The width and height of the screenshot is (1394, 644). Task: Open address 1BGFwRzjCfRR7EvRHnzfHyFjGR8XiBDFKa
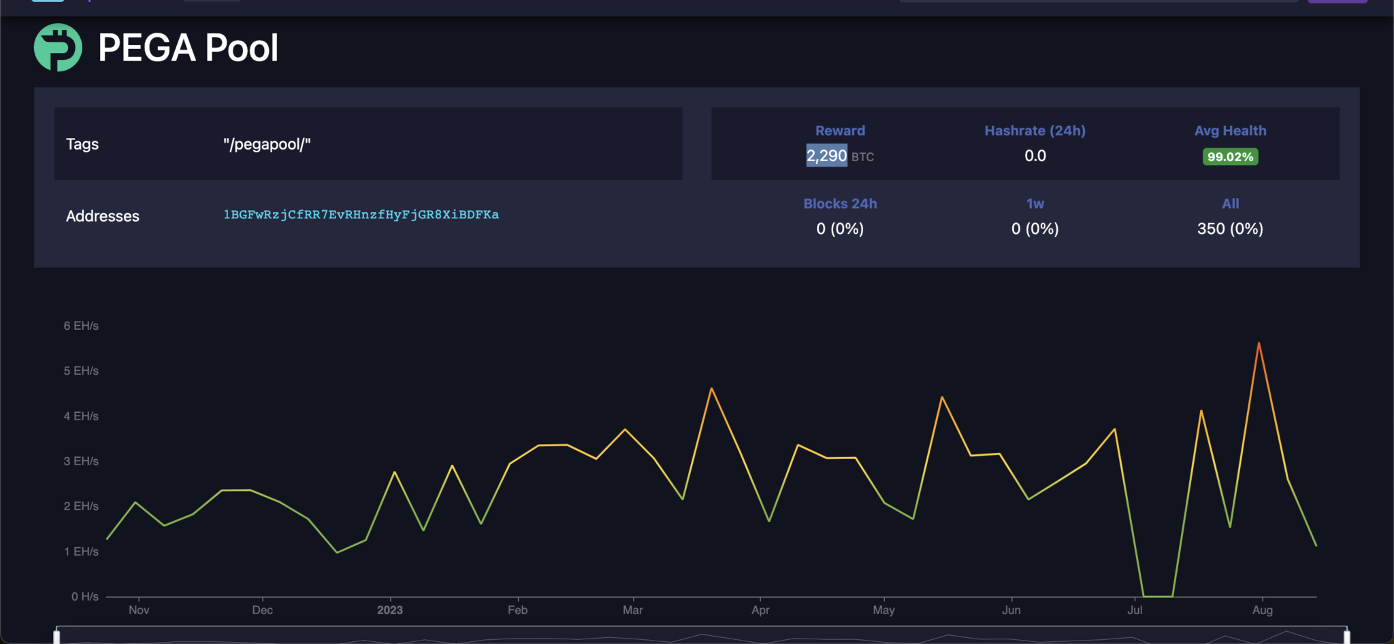tap(361, 214)
